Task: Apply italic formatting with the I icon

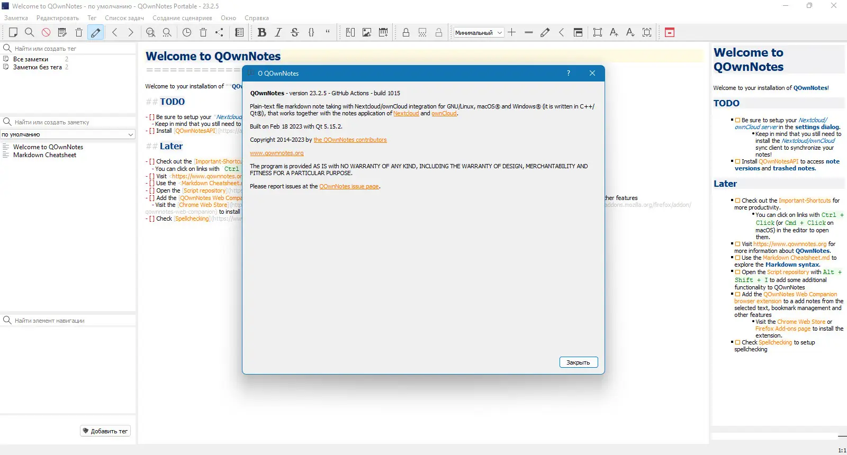Action: point(278,32)
